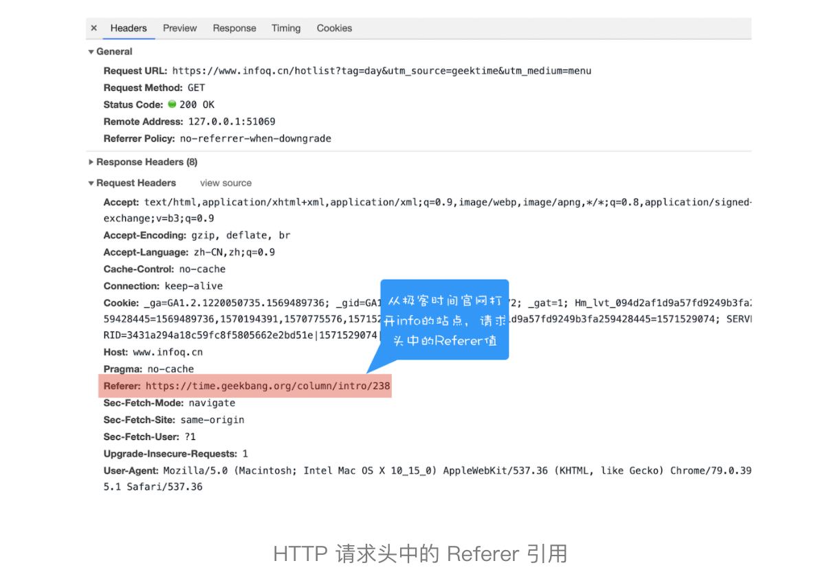Select the Accept-Encoding gzip, deflate, br row
The width and height of the screenshot is (825, 583).
tap(197, 235)
